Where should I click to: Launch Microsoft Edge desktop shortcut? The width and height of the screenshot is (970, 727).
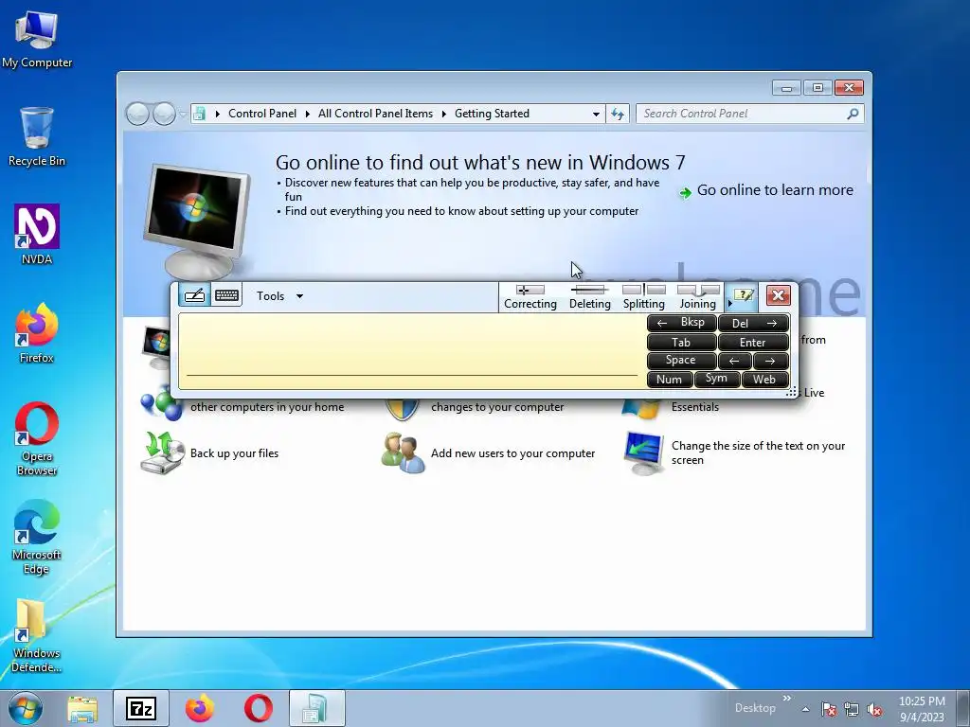tap(37, 538)
